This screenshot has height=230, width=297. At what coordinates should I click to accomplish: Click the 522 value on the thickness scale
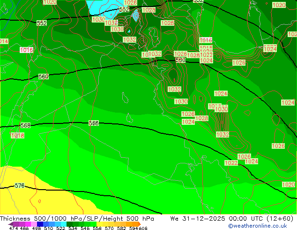60,228
